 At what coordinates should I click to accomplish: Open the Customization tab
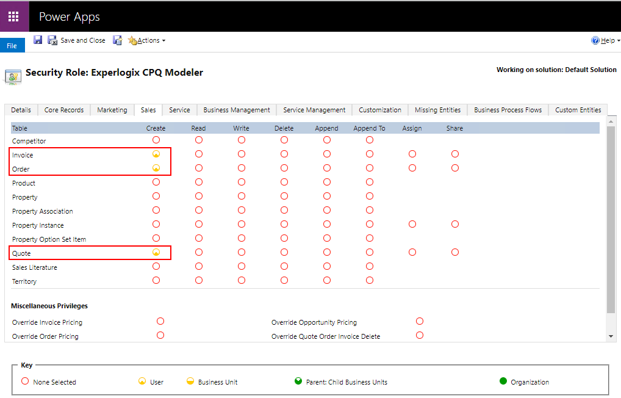pyautogui.click(x=380, y=110)
